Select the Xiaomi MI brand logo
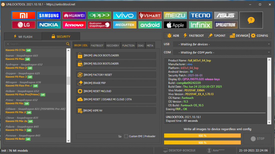The width and height of the screenshot is (275, 154). (x=23, y=15)
